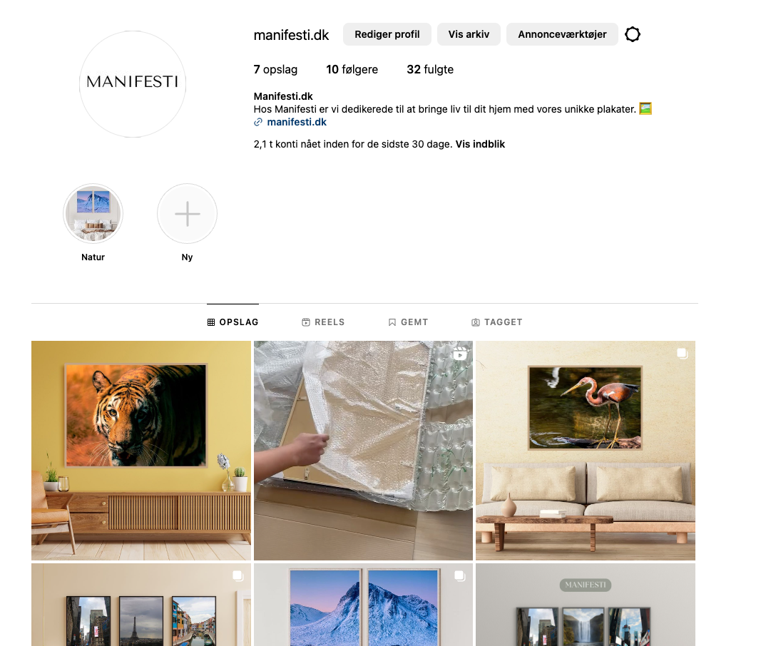Click the reel icon on bubble wrap post
Viewport: 761px width, 646px height.
[459, 354]
